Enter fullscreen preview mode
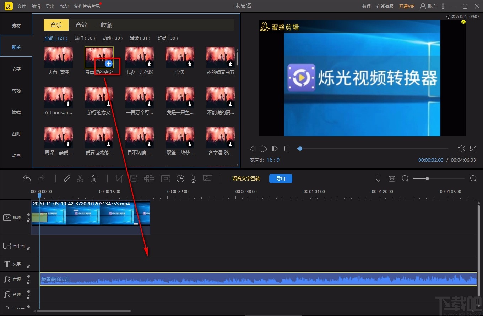 [x=473, y=149]
